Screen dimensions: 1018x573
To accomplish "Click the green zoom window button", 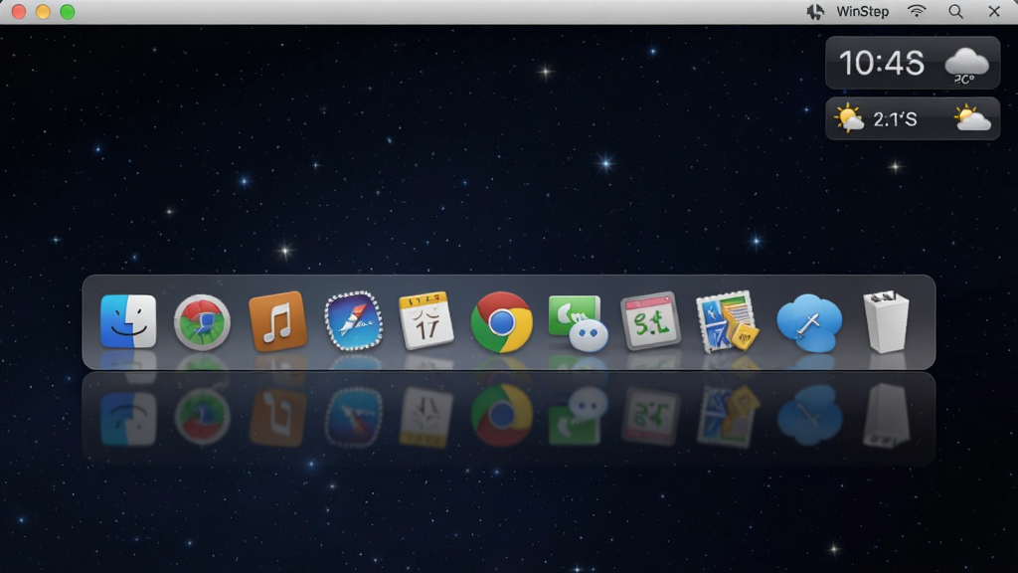I will pos(68,12).
